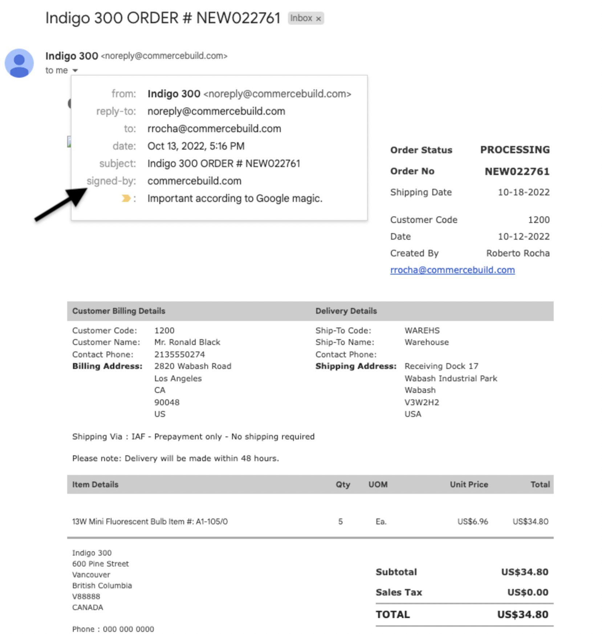Click the company phone 000 000 0000

128,629
